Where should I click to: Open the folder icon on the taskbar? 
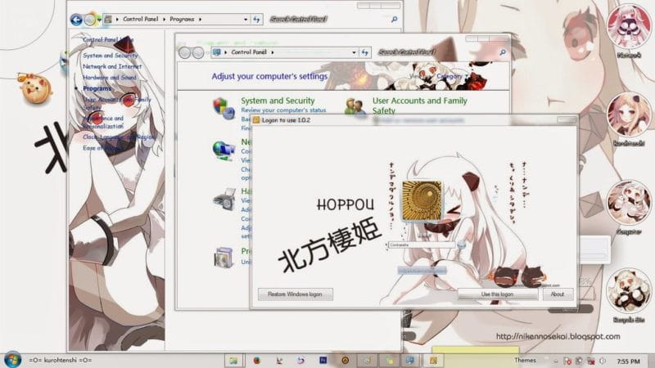click(233, 361)
